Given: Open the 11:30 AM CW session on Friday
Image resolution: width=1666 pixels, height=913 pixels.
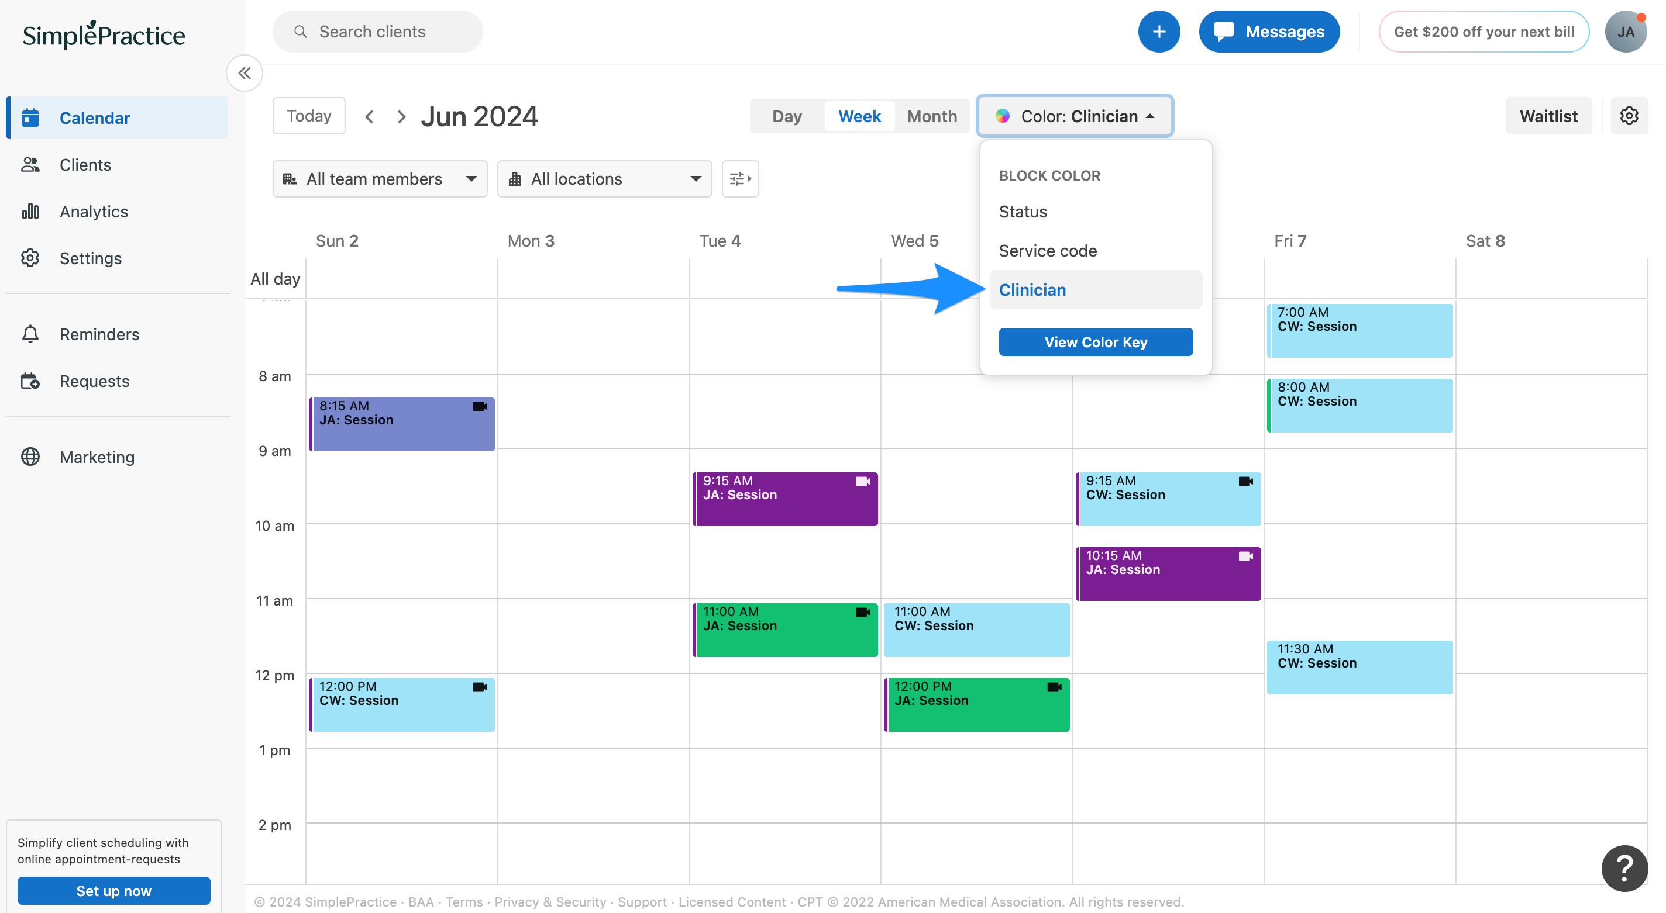Looking at the screenshot, I should pyautogui.click(x=1359, y=668).
